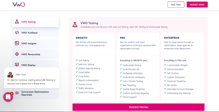Click the REQUEST DEMO button
The width and height of the screenshot is (219, 112).
click(197, 5)
